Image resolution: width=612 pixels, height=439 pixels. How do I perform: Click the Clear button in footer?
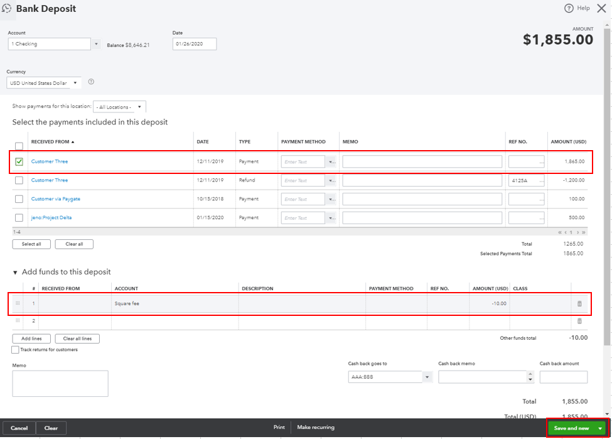pyautogui.click(x=51, y=428)
